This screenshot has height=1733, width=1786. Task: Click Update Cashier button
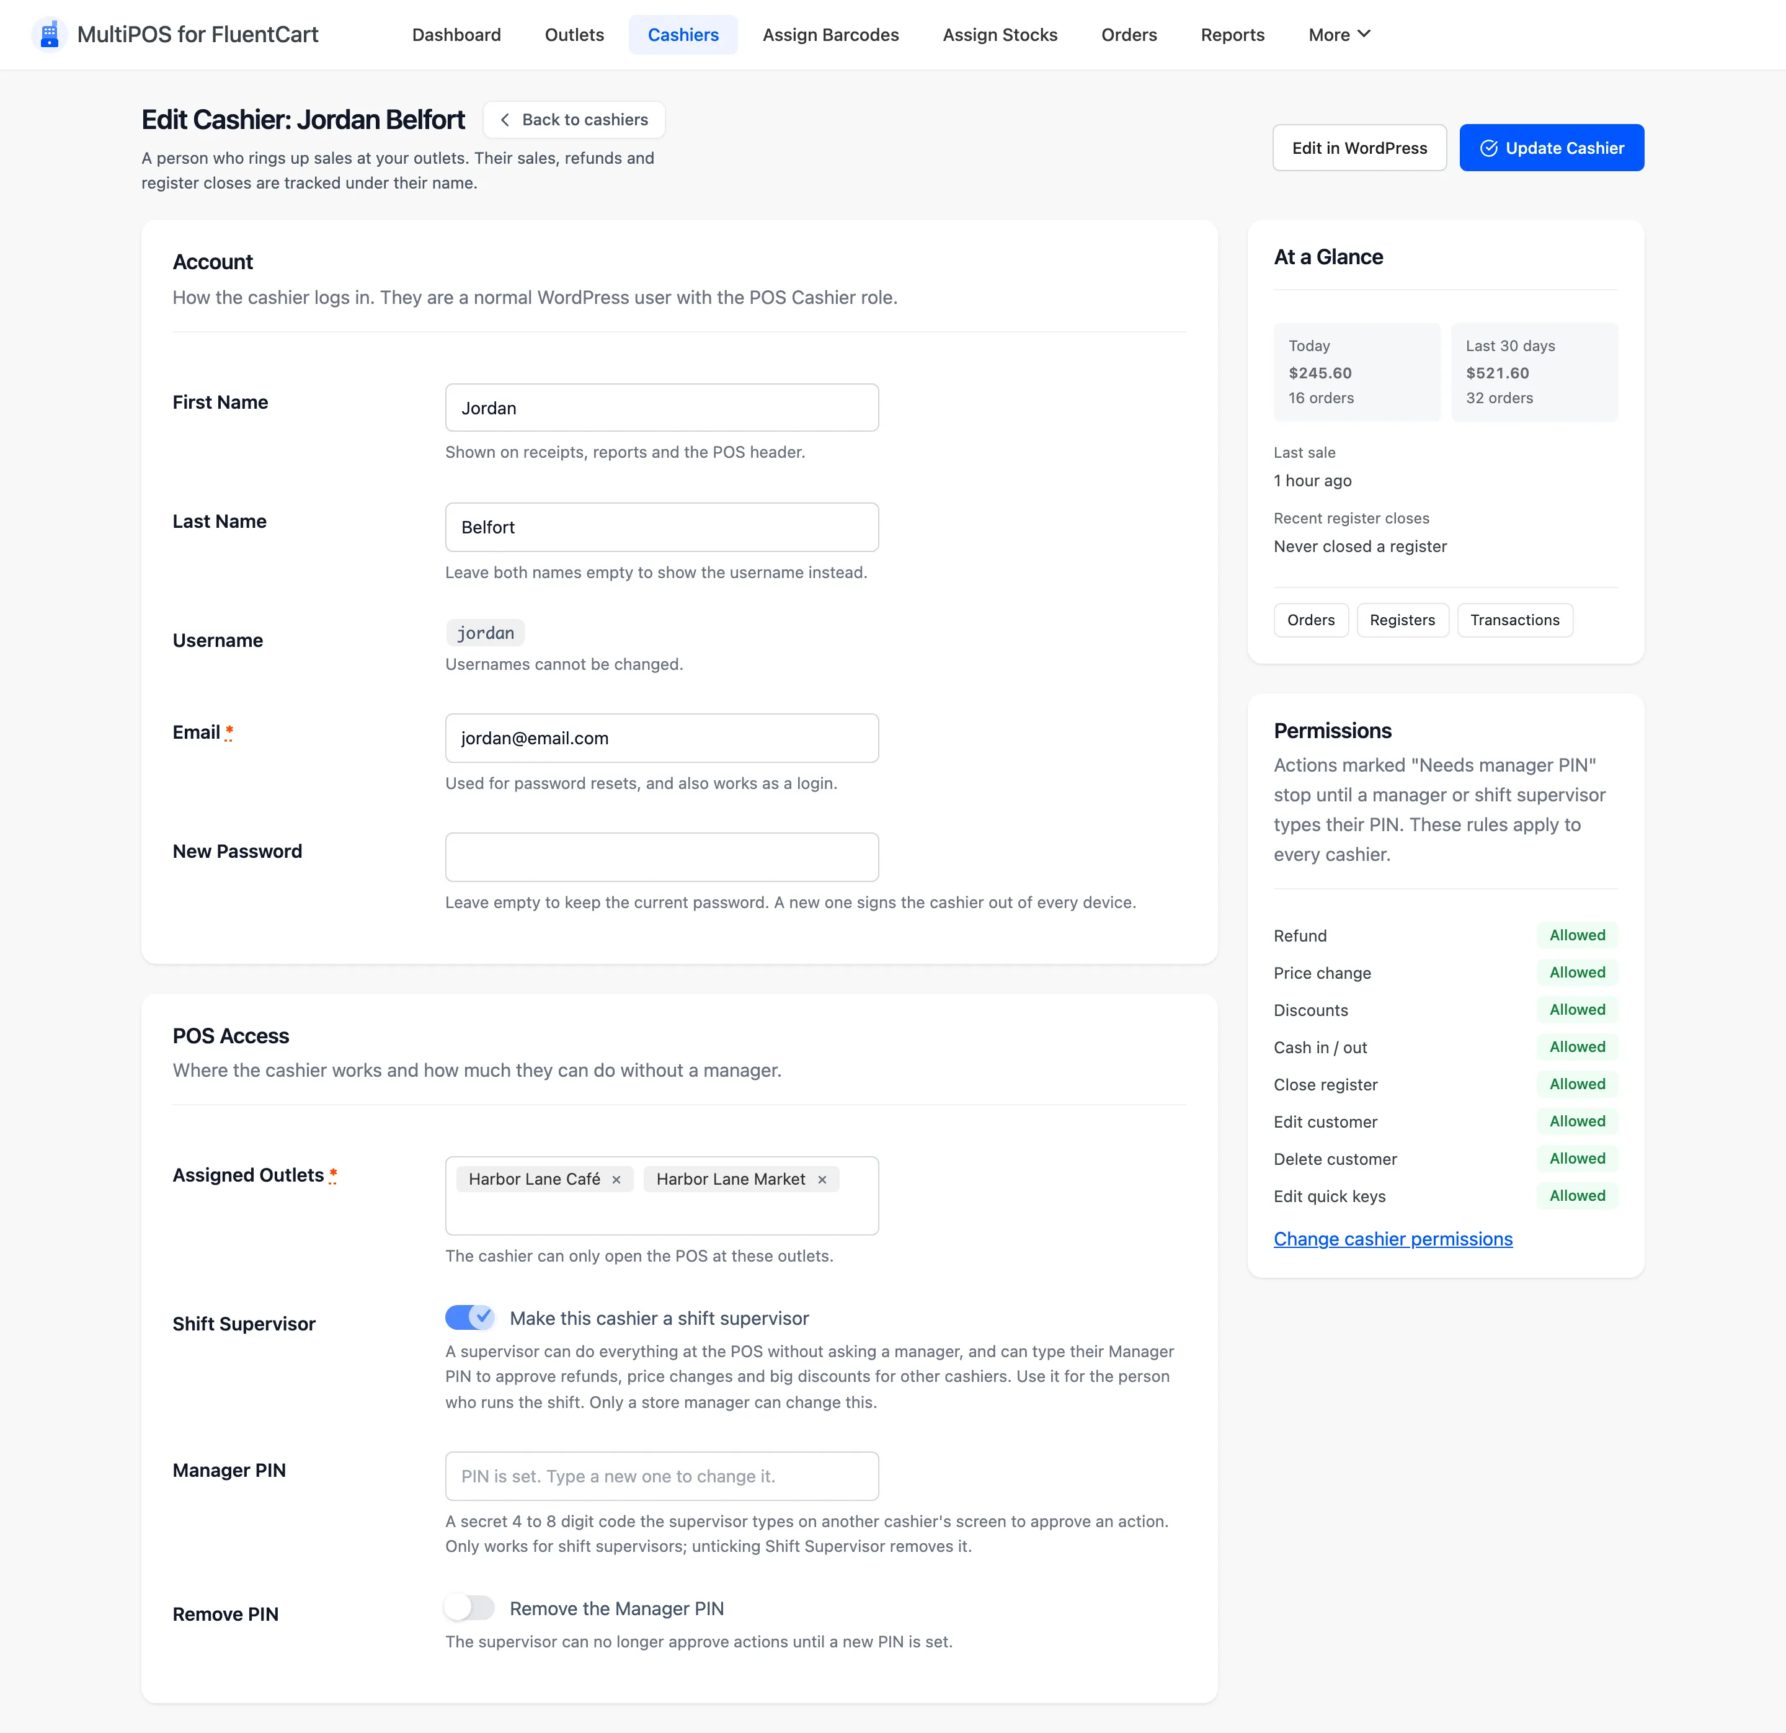coord(1552,148)
